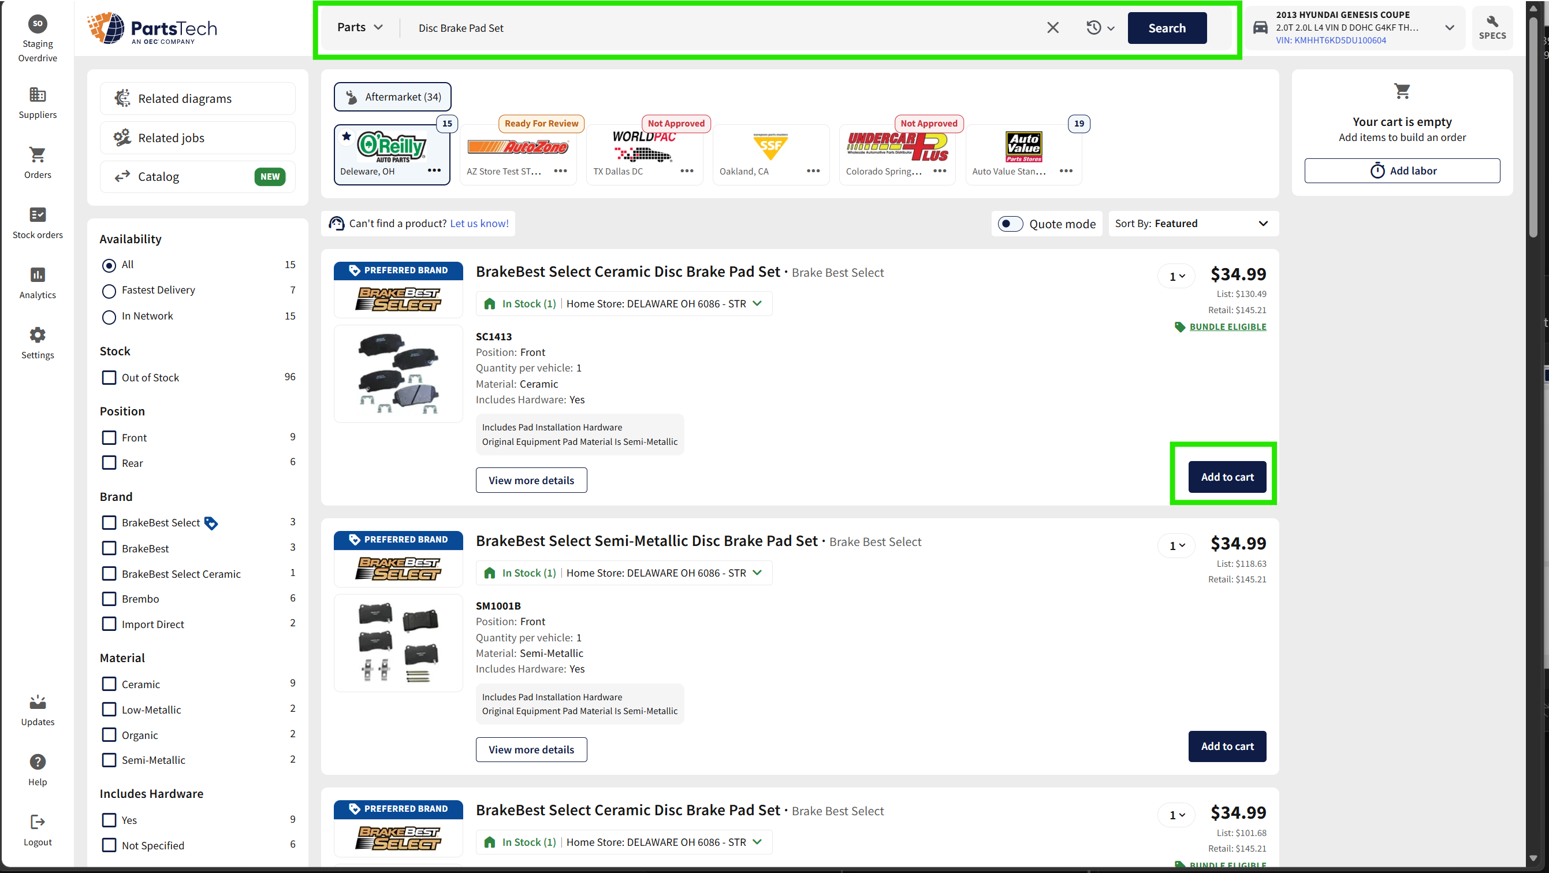Select the O'Reilly Auto Parts supplier card
The height and width of the screenshot is (873, 1549).
(x=392, y=154)
